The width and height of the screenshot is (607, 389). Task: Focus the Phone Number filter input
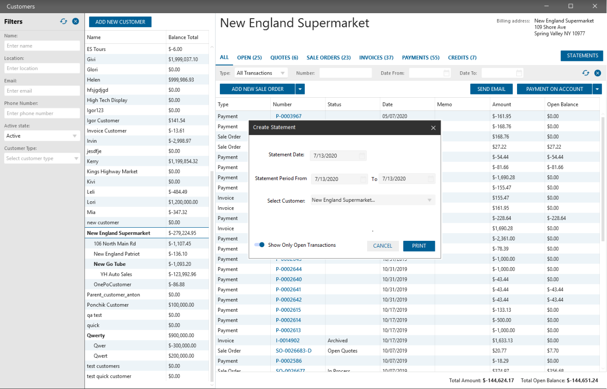click(42, 114)
